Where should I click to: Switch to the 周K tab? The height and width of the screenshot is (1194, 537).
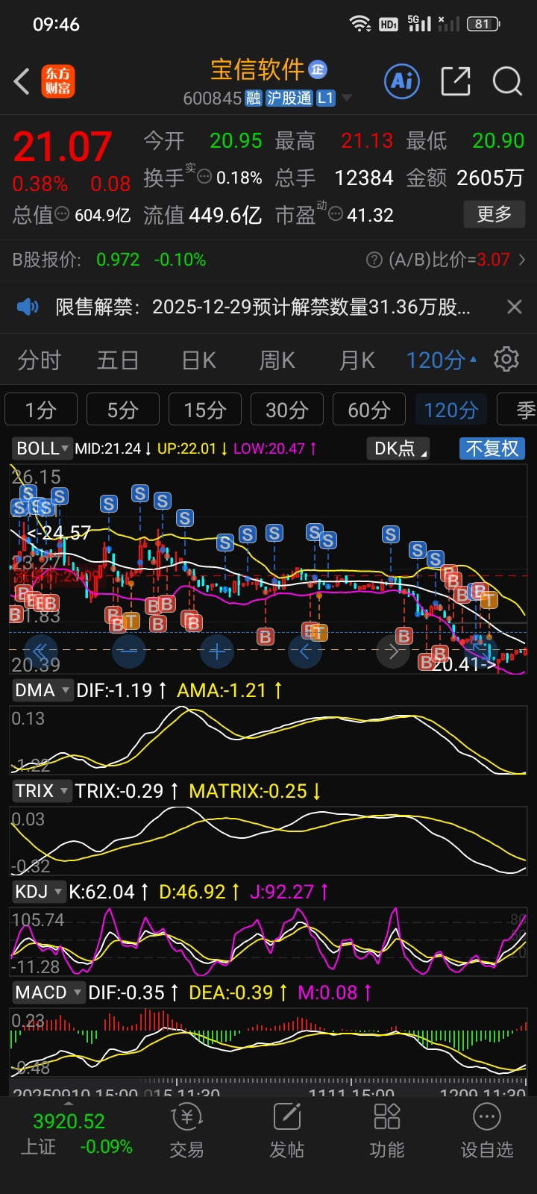click(x=277, y=360)
